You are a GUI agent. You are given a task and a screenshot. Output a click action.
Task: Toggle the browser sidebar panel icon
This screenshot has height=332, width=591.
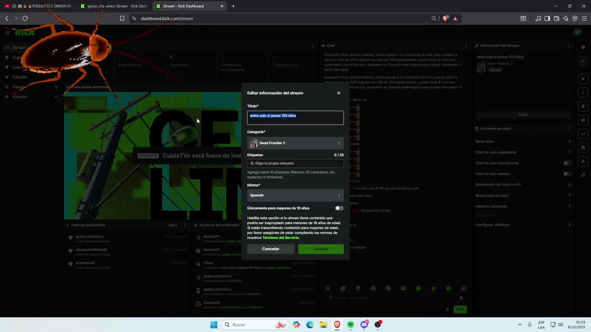(x=547, y=18)
